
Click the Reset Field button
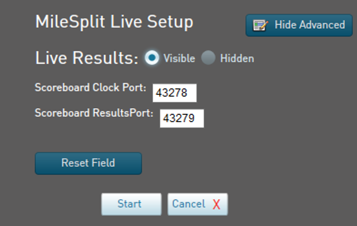point(88,164)
